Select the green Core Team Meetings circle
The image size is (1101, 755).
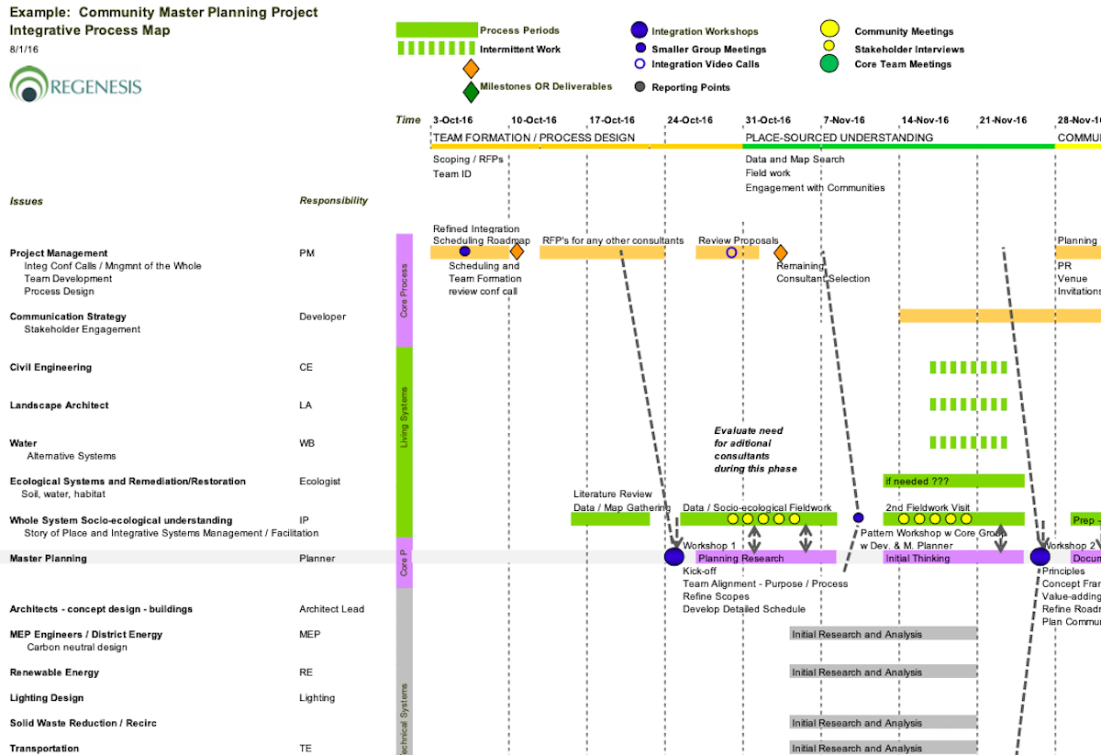click(829, 63)
